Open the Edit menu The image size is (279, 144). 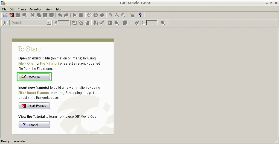click(12, 9)
